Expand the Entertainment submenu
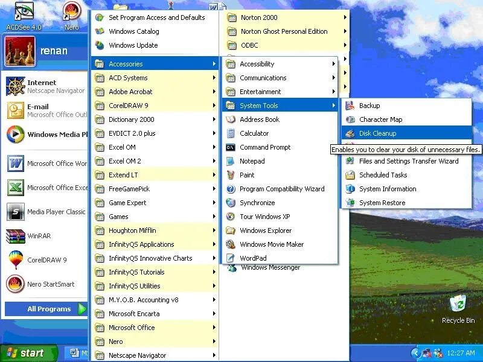 click(280, 92)
